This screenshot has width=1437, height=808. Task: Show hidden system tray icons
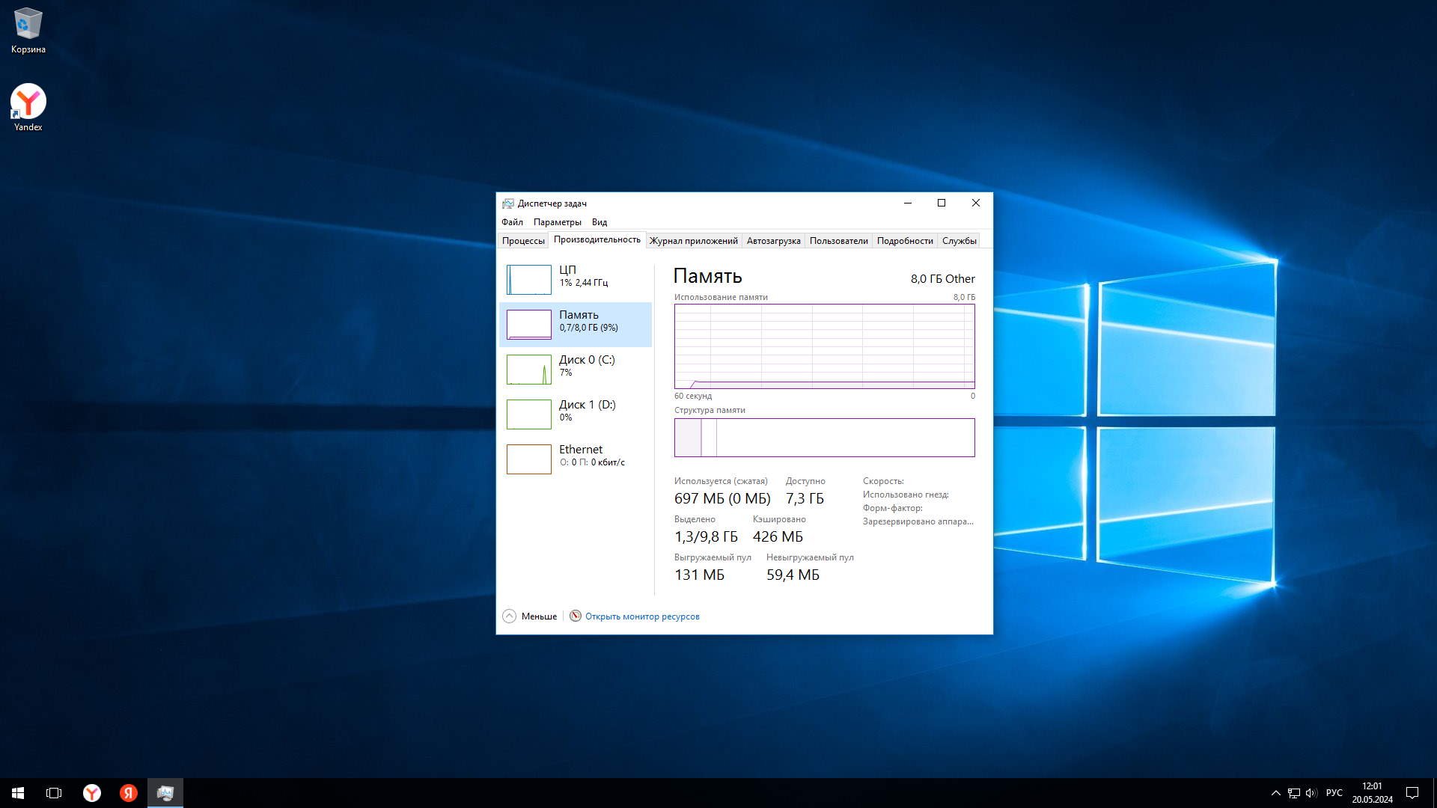click(1275, 793)
